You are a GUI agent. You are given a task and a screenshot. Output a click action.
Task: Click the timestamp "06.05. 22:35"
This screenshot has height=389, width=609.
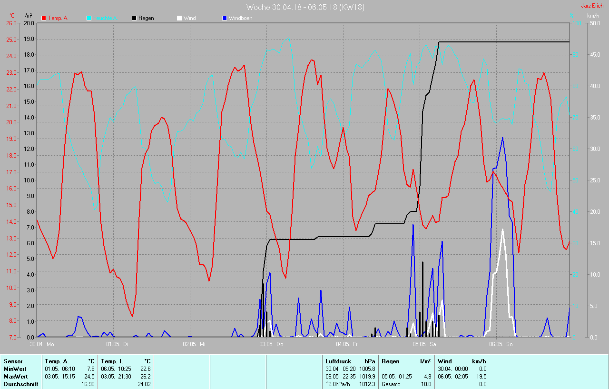tap(341, 377)
